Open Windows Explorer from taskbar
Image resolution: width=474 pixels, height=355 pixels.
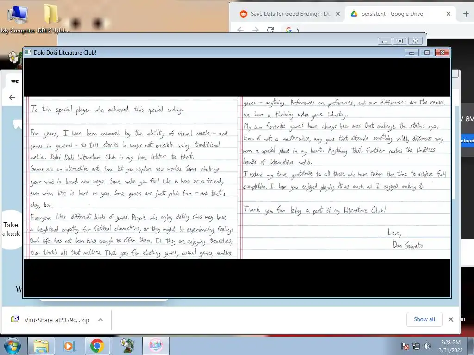pos(41,346)
